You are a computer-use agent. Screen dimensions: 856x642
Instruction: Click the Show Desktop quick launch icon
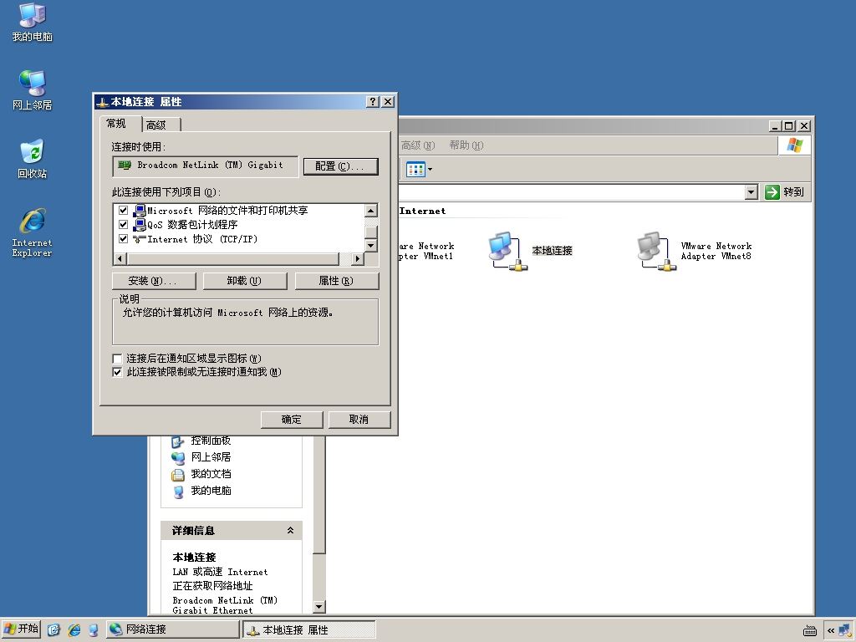coord(53,630)
